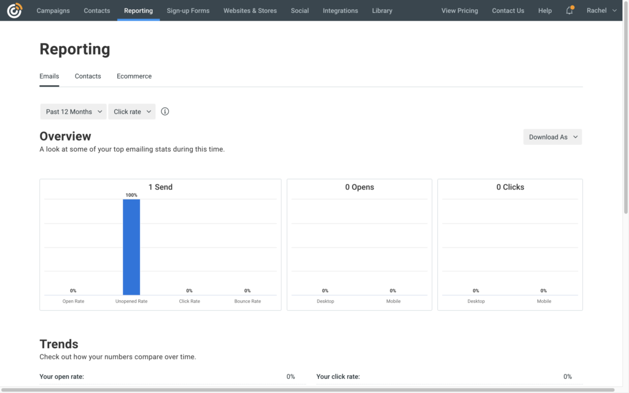Viewport: 629px width, 393px height.
Task: Open the Library navigation item
Action: (382, 10)
